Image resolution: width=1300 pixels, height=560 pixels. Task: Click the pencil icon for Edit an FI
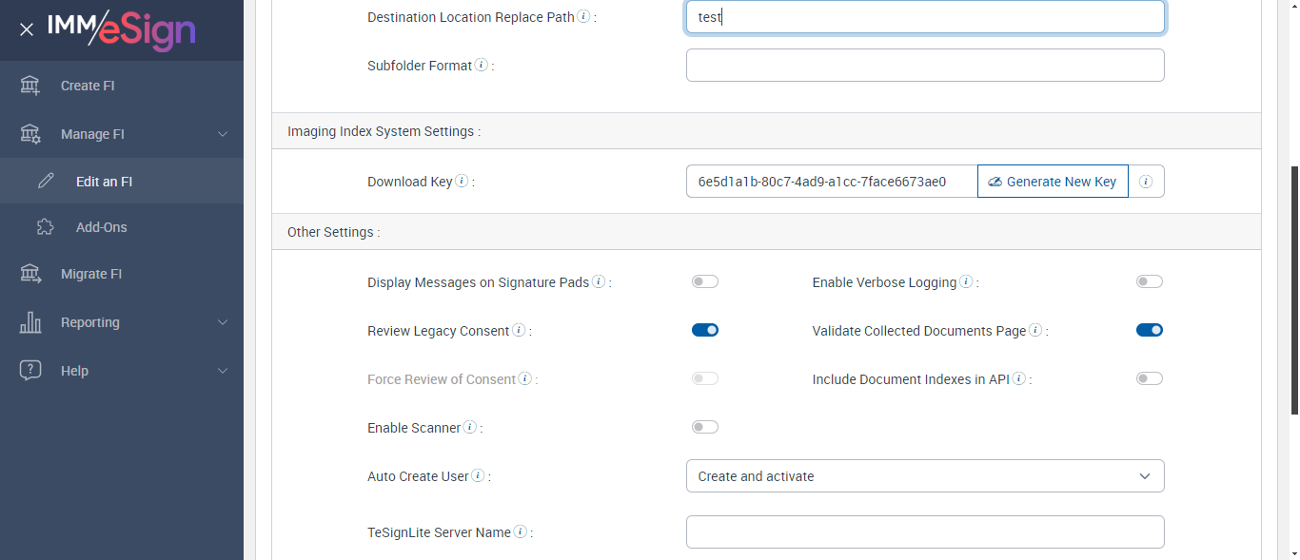(x=46, y=181)
